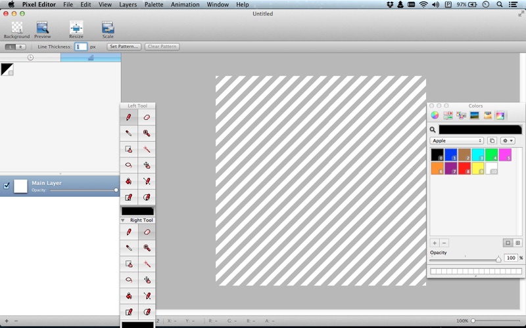526x328 pixels.
Task: Choose the Move tool in the Left Tool panel
Action: [x=147, y=165]
